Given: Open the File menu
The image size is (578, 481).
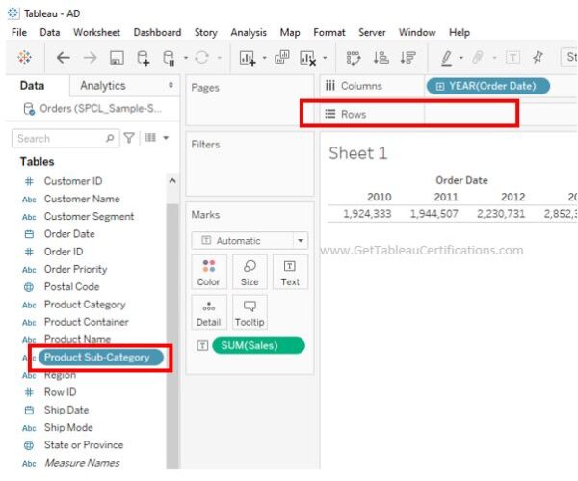Looking at the screenshot, I should 19,33.
